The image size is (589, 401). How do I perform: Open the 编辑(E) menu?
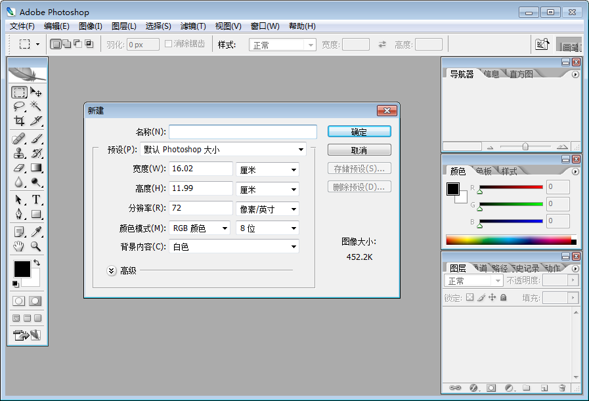pyautogui.click(x=56, y=26)
